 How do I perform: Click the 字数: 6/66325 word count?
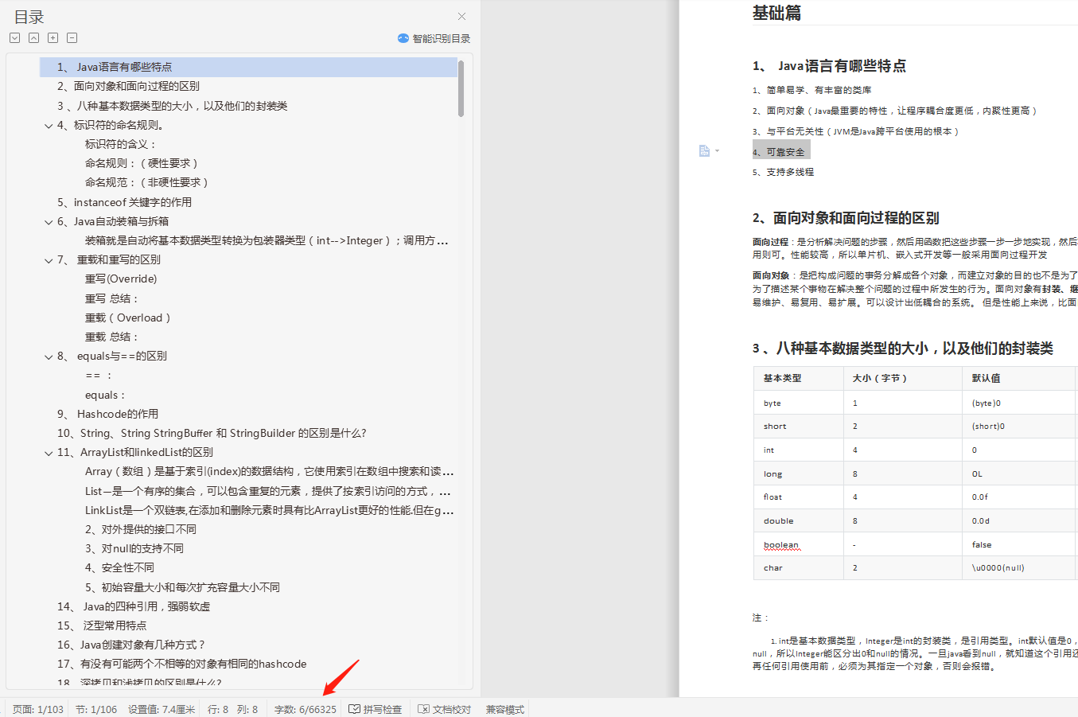305,709
